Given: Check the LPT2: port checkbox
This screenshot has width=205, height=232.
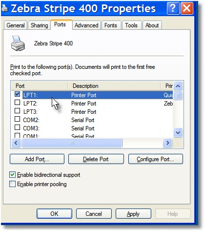Looking at the screenshot, I should pyautogui.click(x=18, y=103).
